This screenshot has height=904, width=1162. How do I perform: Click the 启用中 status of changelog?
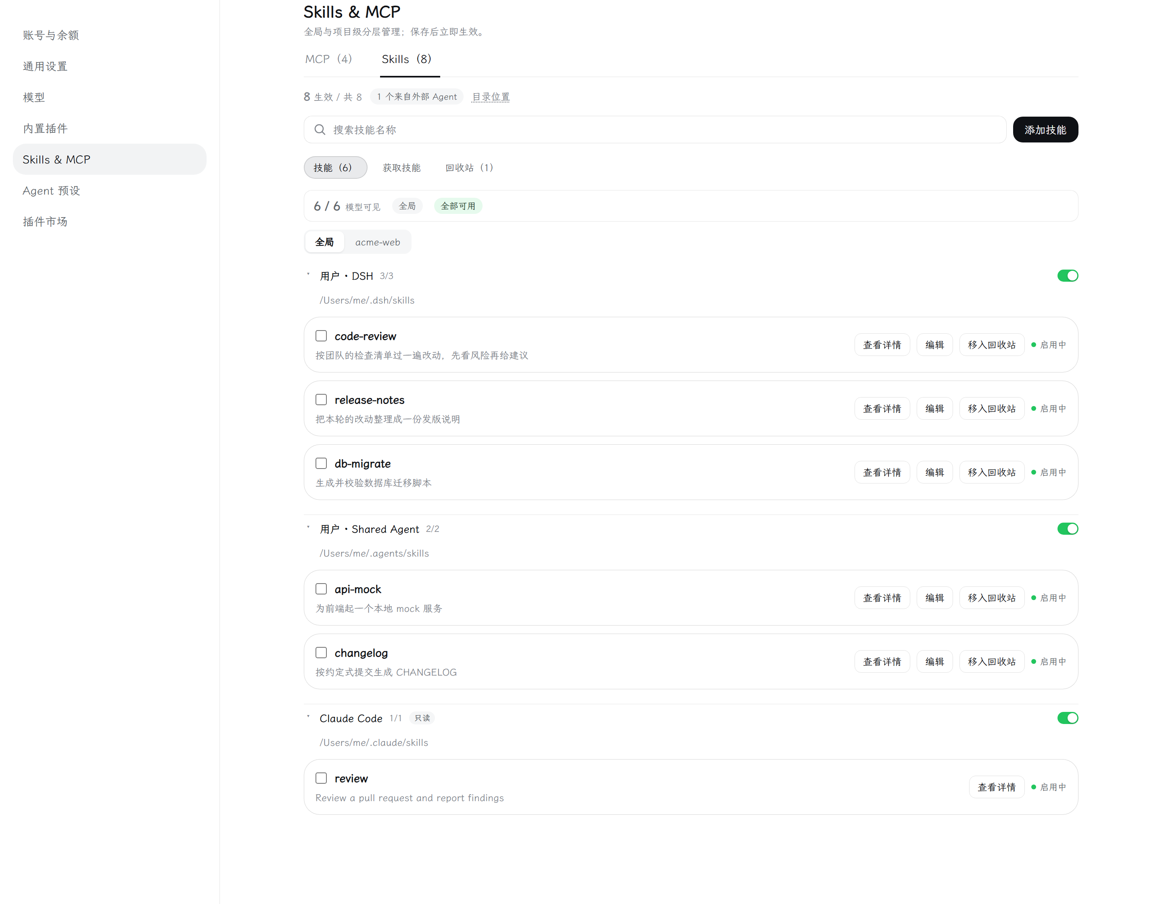(1049, 662)
